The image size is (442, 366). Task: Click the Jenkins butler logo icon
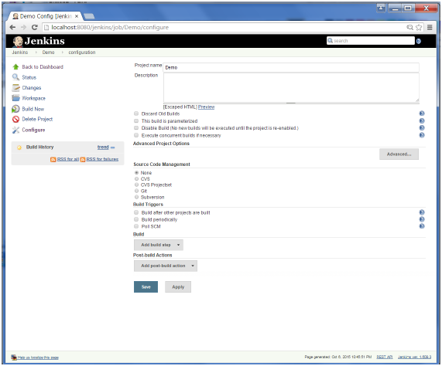click(x=18, y=42)
